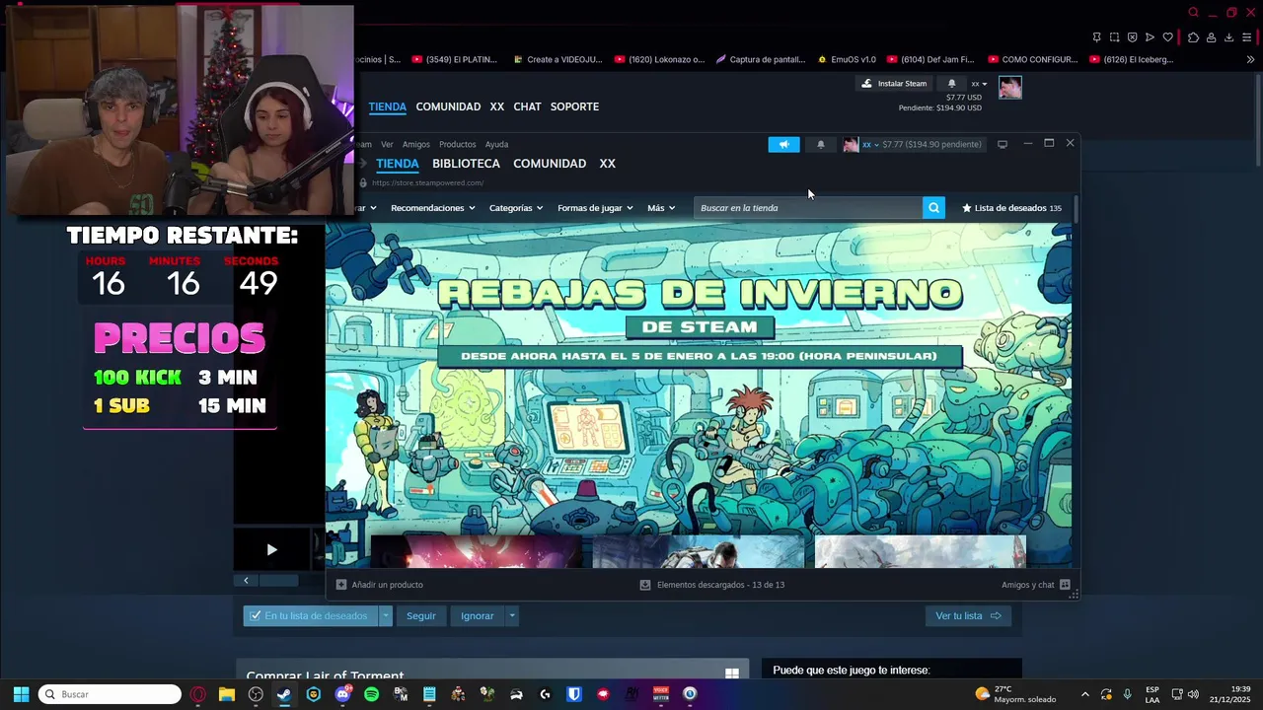Image resolution: width=1263 pixels, height=710 pixels.
Task: Open xx account dropdown in Steam client
Action: (870, 144)
